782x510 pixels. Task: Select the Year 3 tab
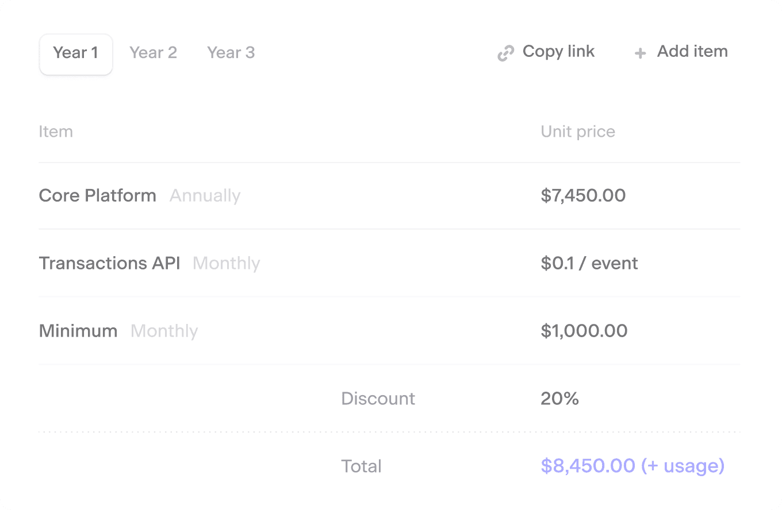pyautogui.click(x=231, y=53)
